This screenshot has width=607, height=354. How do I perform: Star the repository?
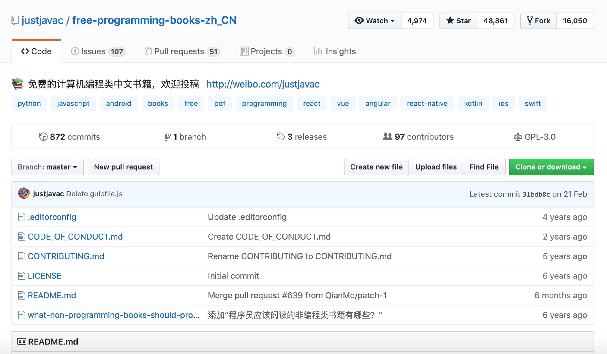(458, 21)
